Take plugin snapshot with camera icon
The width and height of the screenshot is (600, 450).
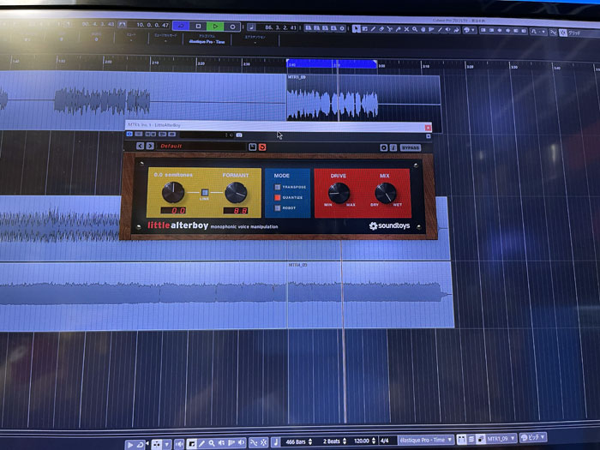pyautogui.click(x=239, y=135)
